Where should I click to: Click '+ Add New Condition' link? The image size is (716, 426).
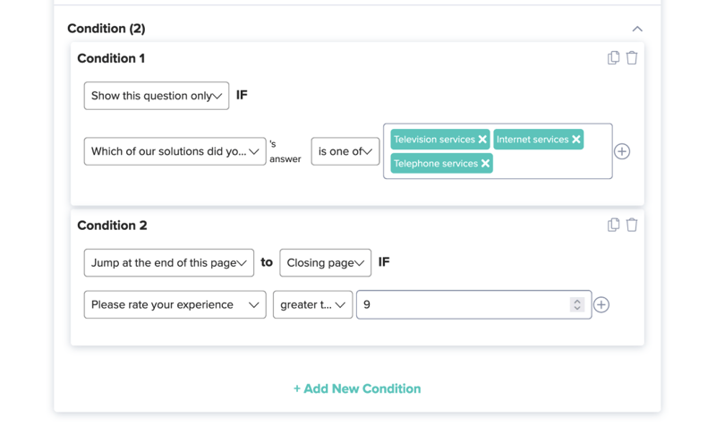point(357,388)
